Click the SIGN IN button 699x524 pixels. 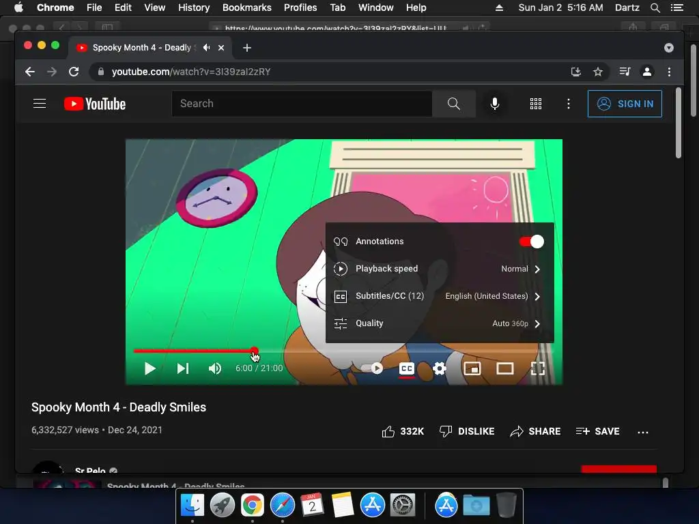coord(625,104)
